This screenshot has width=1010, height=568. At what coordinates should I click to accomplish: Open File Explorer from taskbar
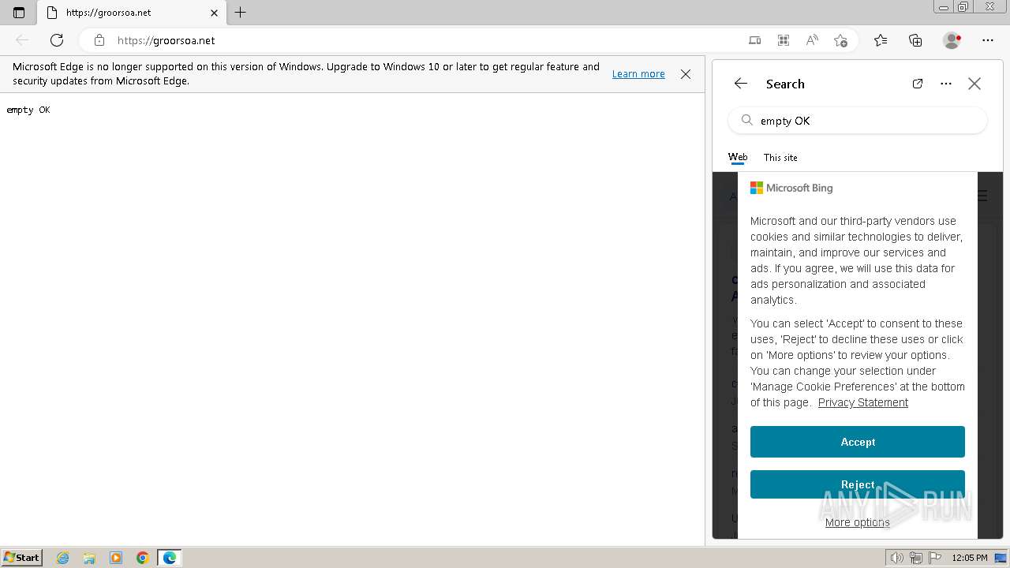point(89,558)
